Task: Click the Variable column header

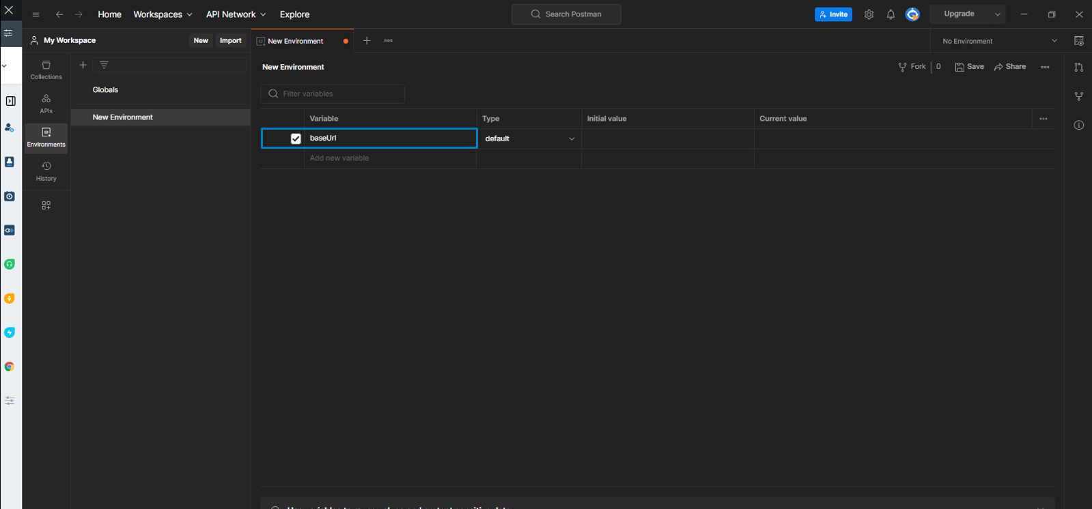Action: (x=324, y=119)
